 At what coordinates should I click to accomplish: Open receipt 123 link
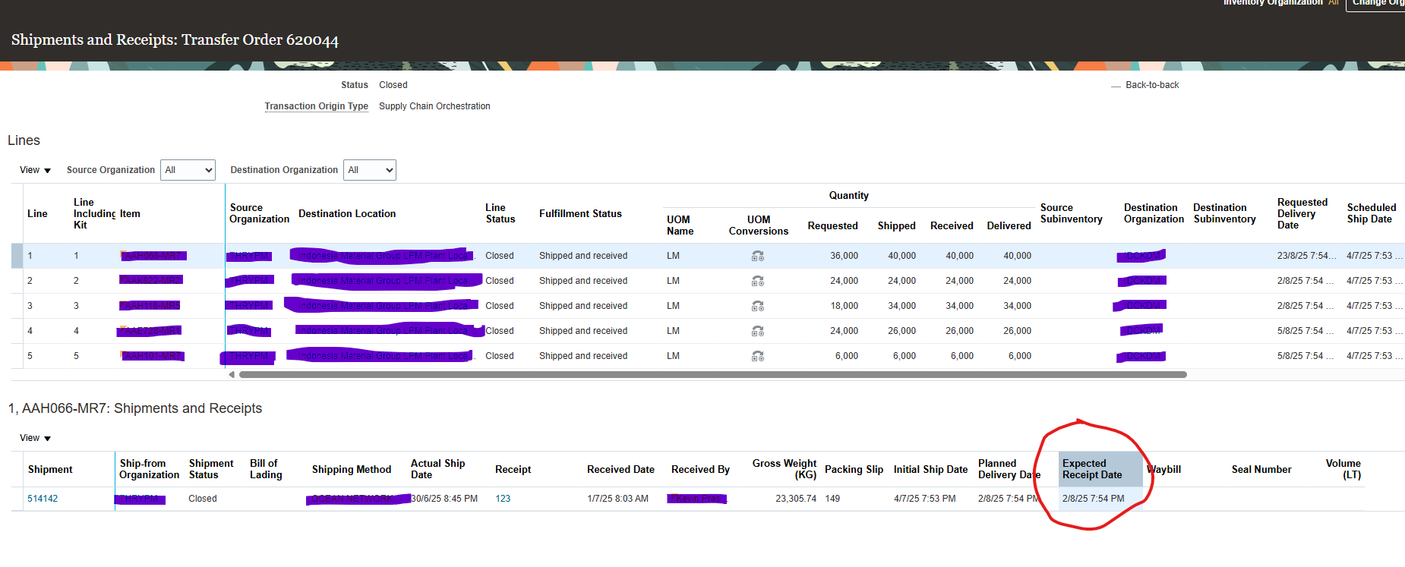pos(503,499)
